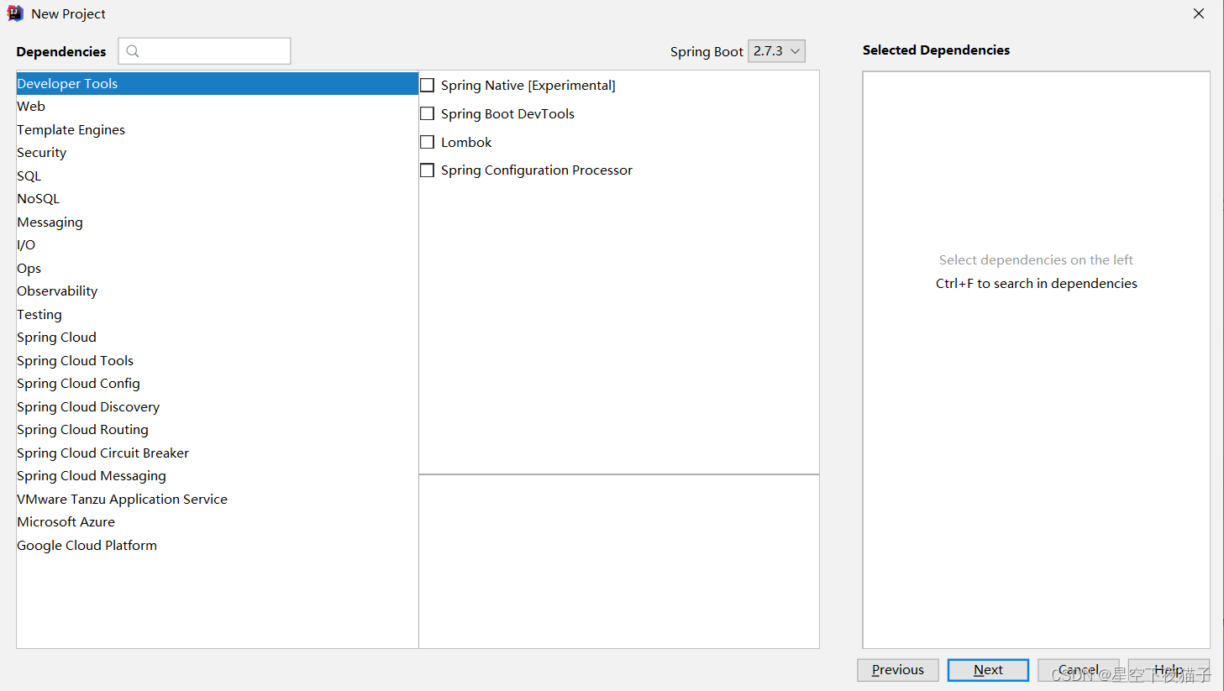Open the Messaging category
Screen dimensions: 1224x691
tap(217, 222)
